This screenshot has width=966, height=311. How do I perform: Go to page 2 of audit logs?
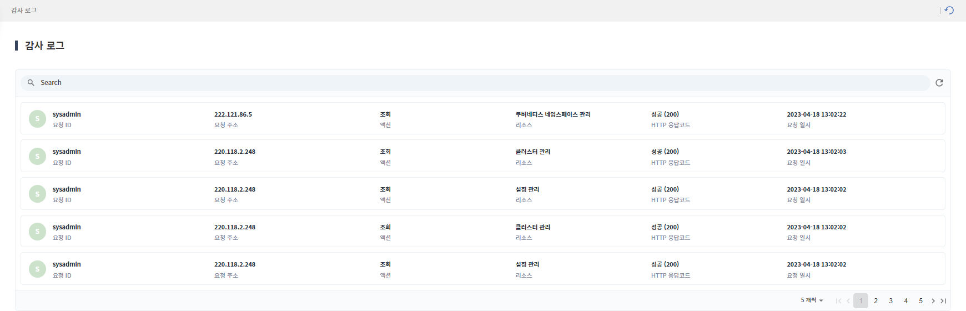(876, 301)
